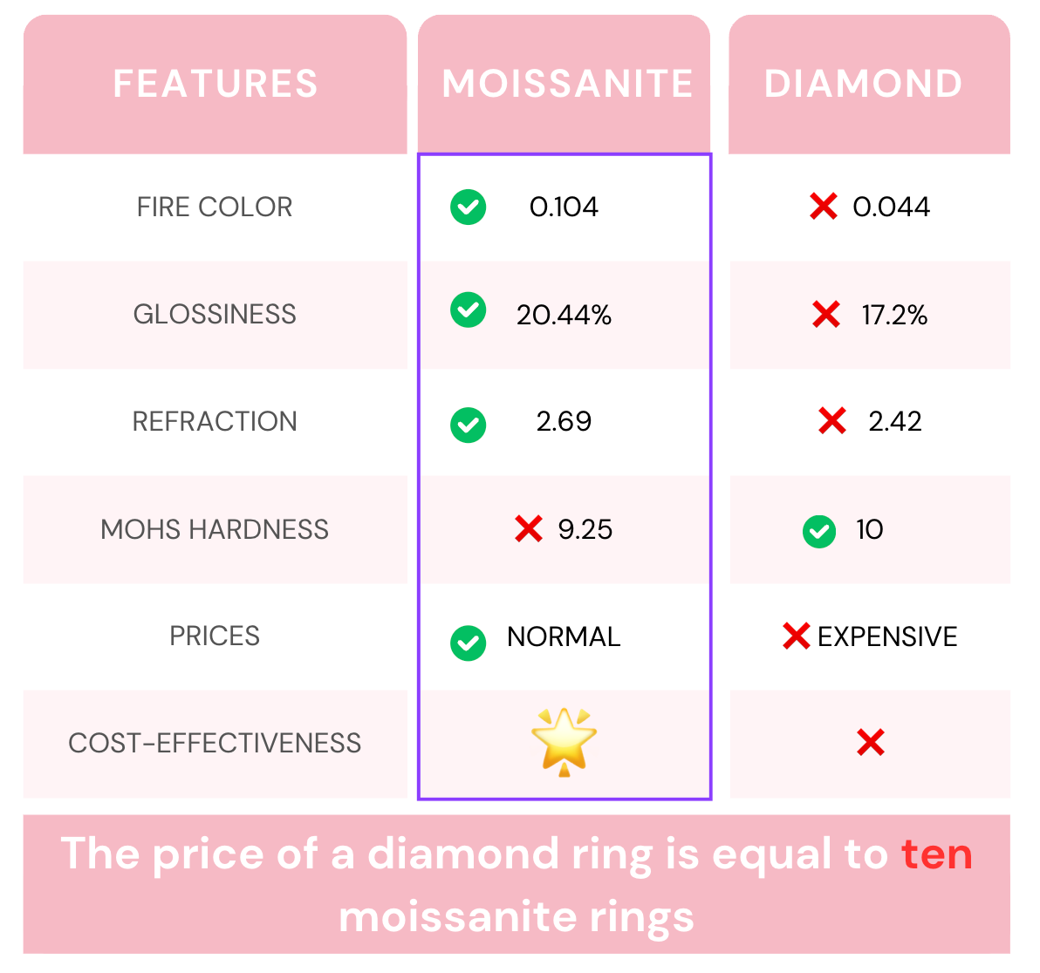Screen dimensions: 1040x973
Task: Click the red X beside 9.25
Action: click(x=529, y=529)
